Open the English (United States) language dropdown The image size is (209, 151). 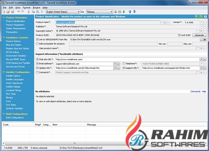pyautogui.click(x=63, y=12)
